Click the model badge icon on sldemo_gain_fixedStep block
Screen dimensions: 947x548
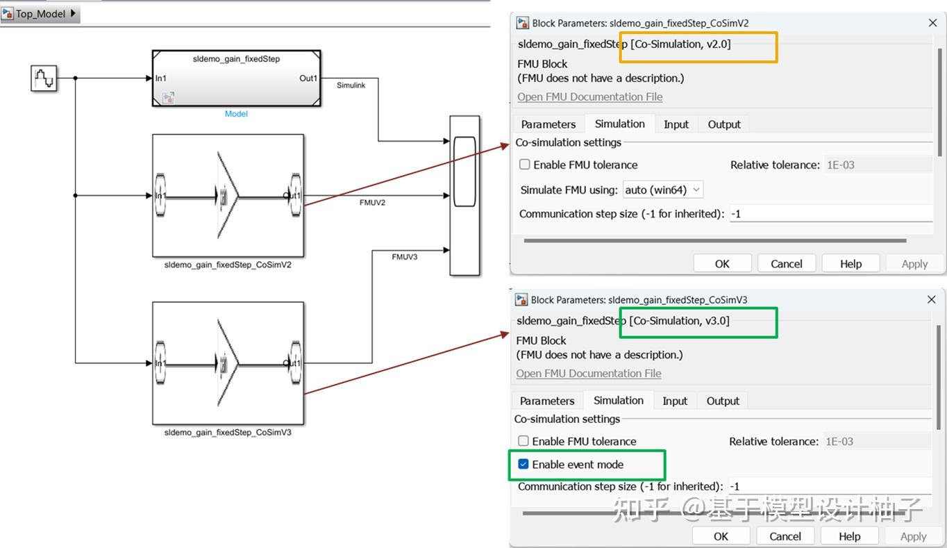[168, 98]
